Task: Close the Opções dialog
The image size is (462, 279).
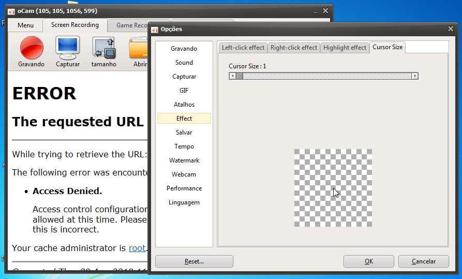Action: point(451,29)
